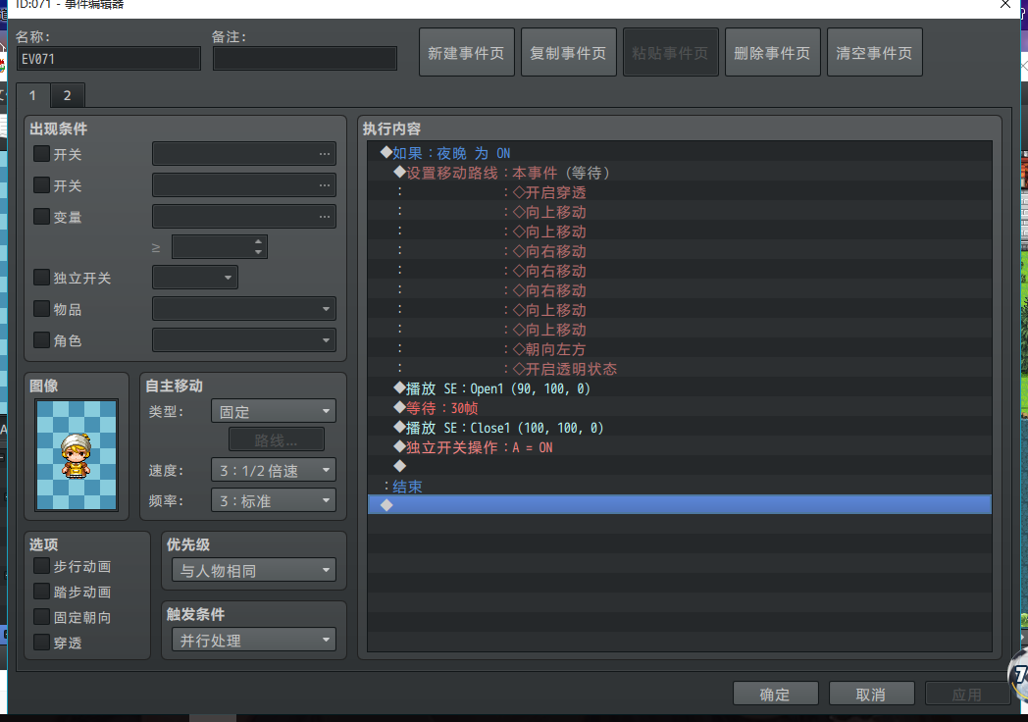Viewport: 1028px width, 722px height.
Task: Open the 优先级 dropdown 与人物相同
Action: (254, 570)
